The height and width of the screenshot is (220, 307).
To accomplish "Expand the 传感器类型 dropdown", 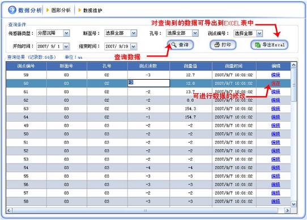I will (66, 33).
